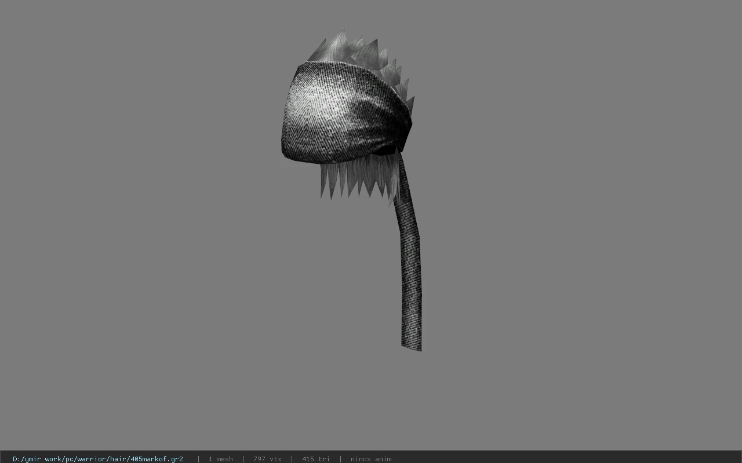742x463 pixels.
Task: Click the '797 vtx' vertex count
Action: 267,459
